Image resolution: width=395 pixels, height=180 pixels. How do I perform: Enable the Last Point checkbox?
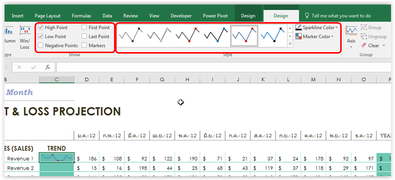84,36
